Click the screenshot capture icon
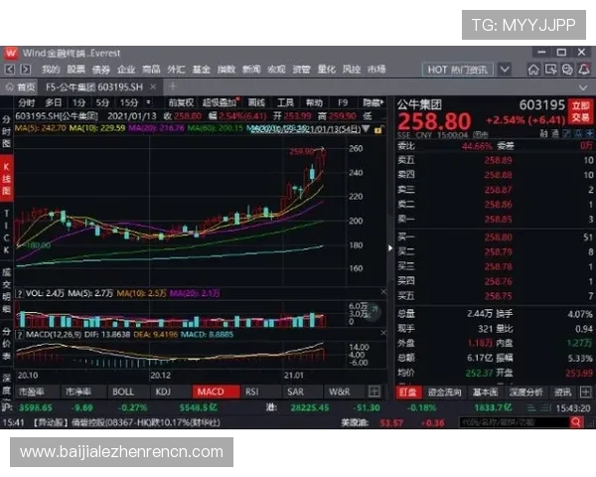Viewport: 596px width, 477px height. pos(550,70)
